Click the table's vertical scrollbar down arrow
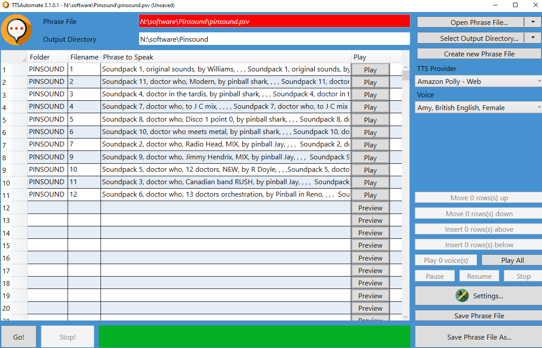Viewport: 542px width, 348px height. [405, 316]
